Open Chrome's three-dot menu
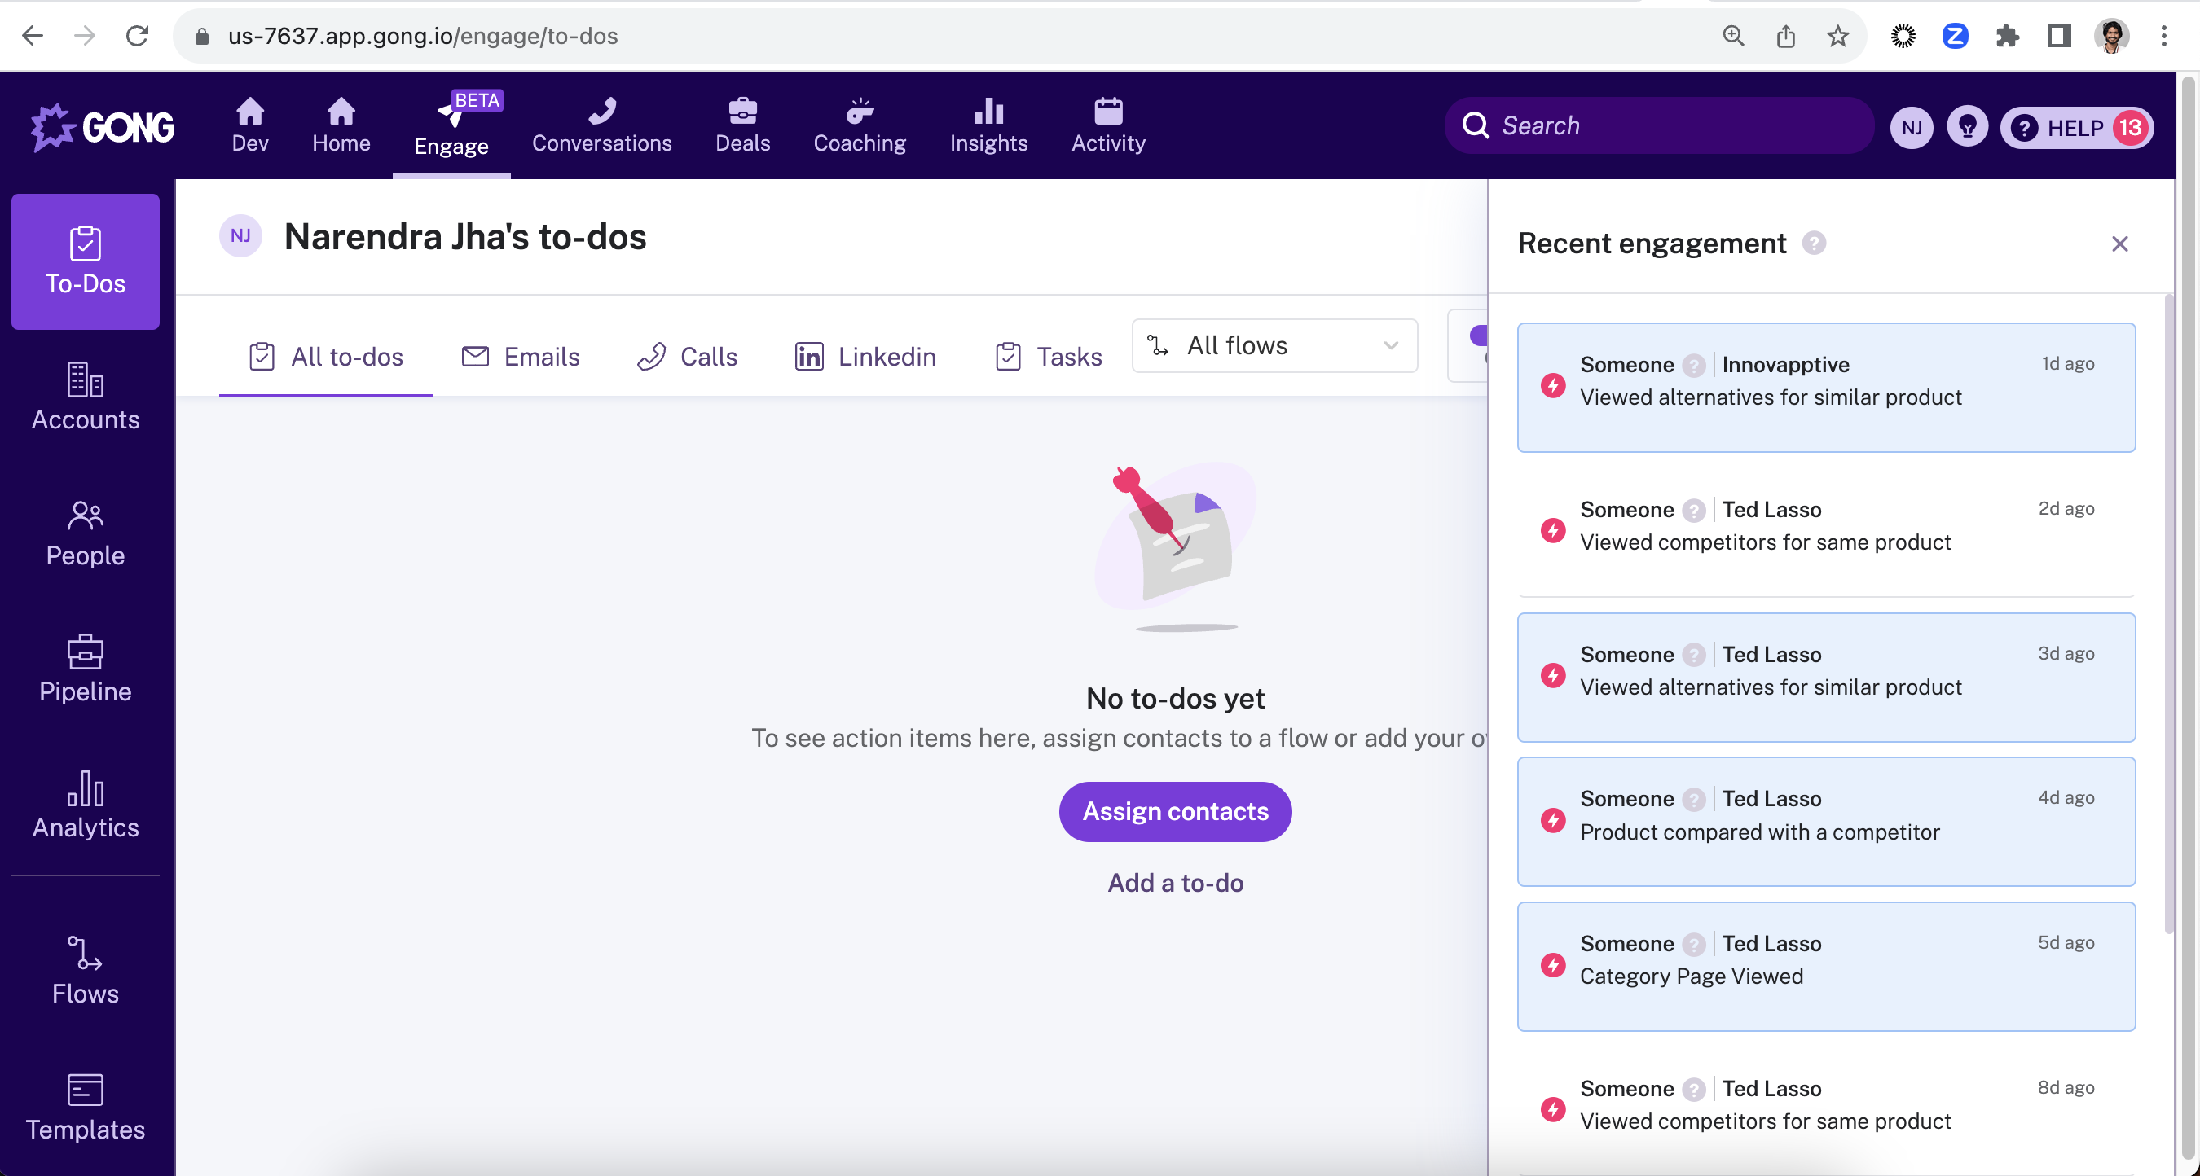This screenshot has width=2200, height=1176. tap(2163, 36)
